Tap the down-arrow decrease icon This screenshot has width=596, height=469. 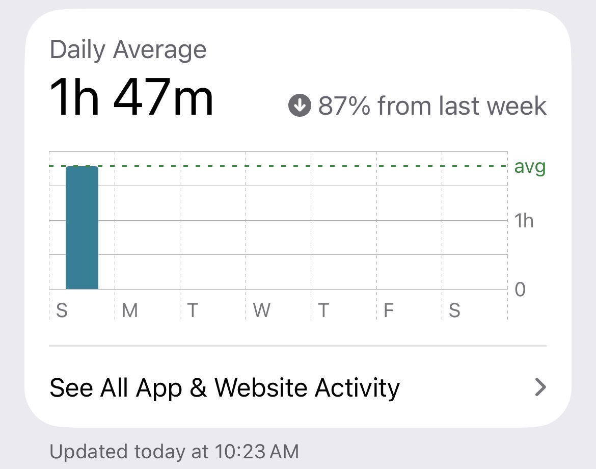(x=300, y=106)
